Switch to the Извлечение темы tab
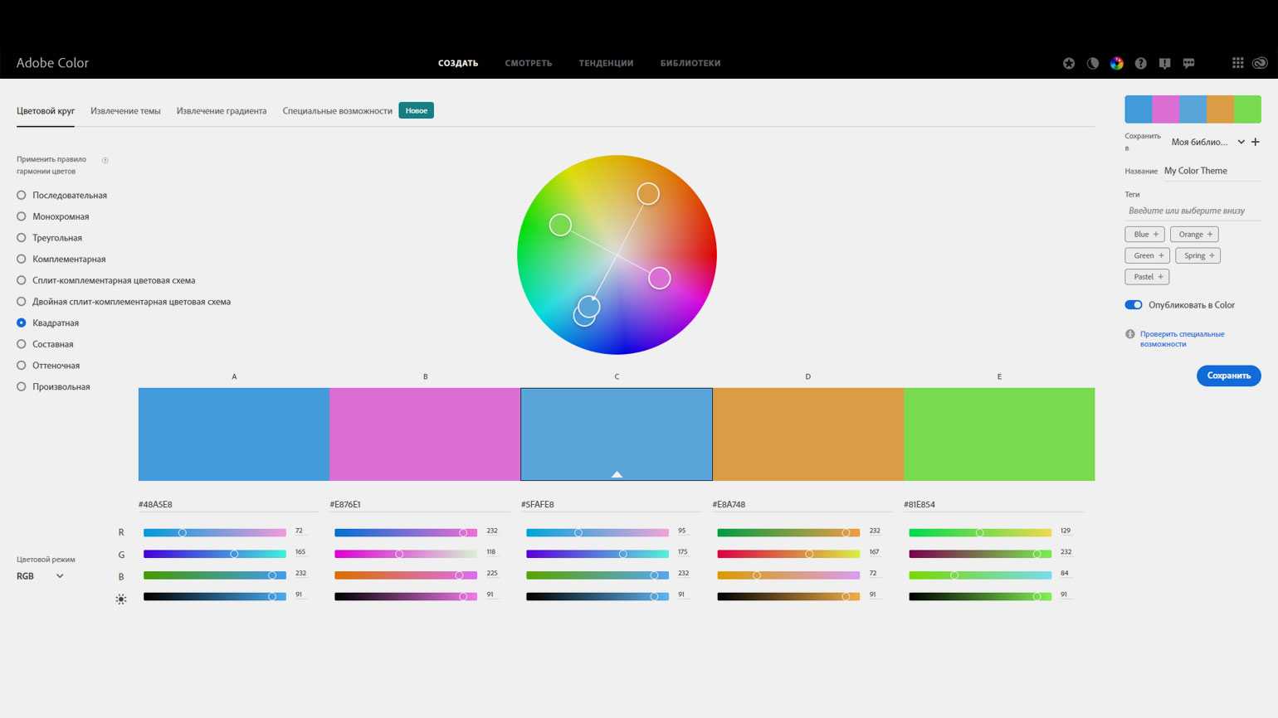1278x718 pixels. pyautogui.click(x=125, y=111)
